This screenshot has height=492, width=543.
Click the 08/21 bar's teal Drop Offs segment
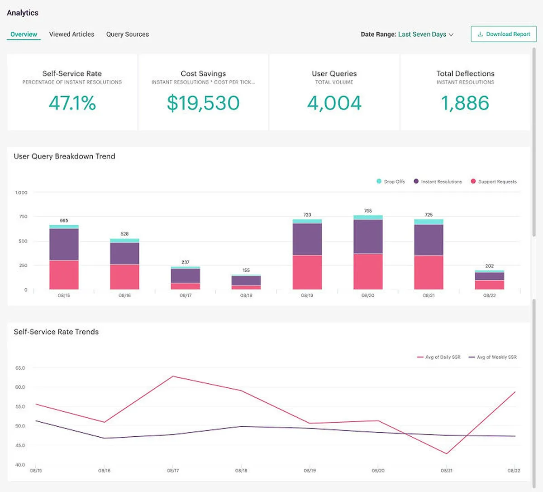[x=429, y=222]
